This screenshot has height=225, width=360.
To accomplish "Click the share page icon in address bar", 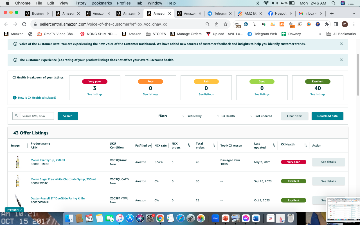I will click(x=217, y=24).
